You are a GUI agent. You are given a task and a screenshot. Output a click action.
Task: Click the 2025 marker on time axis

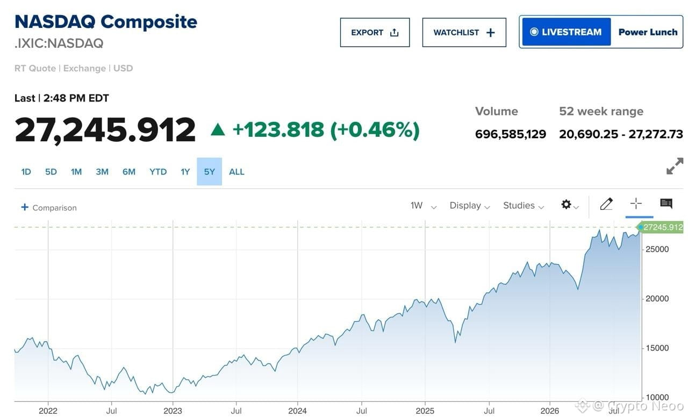(x=425, y=411)
